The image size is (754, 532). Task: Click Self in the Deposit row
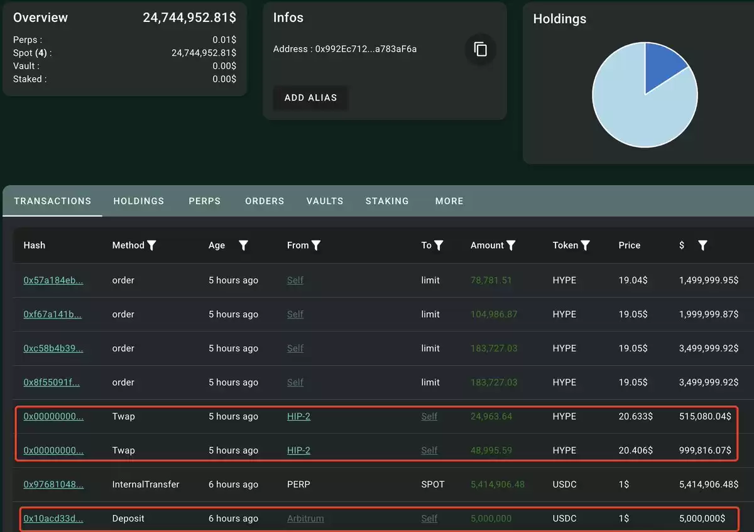[429, 518]
